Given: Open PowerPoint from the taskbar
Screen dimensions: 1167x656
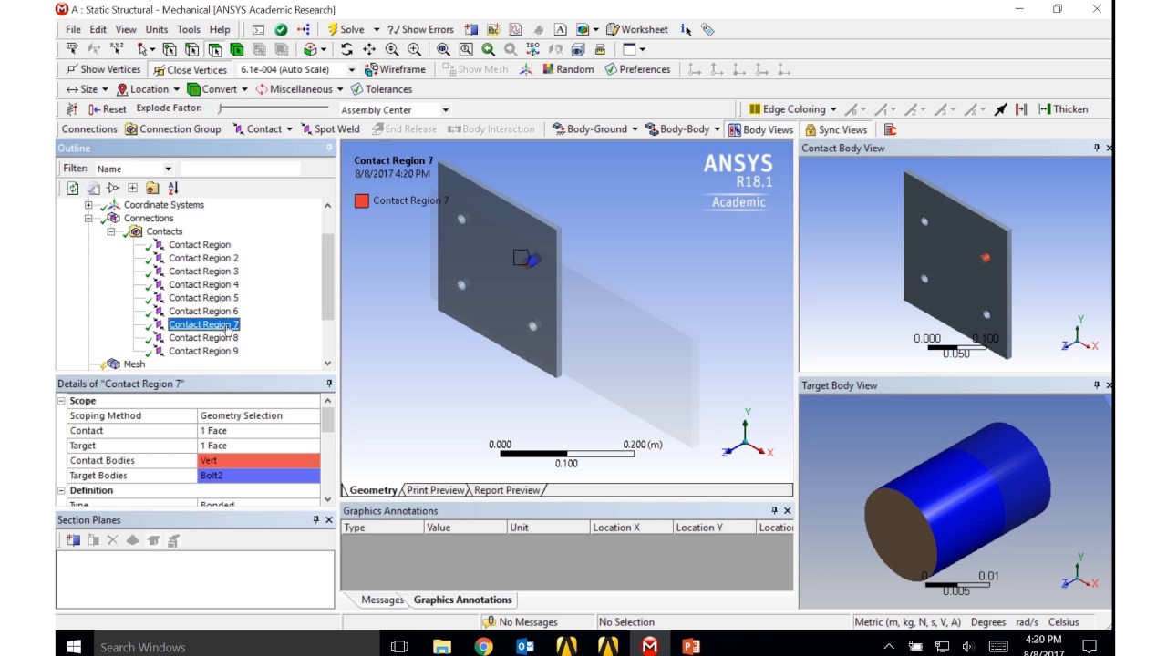Looking at the screenshot, I should tap(691, 646).
